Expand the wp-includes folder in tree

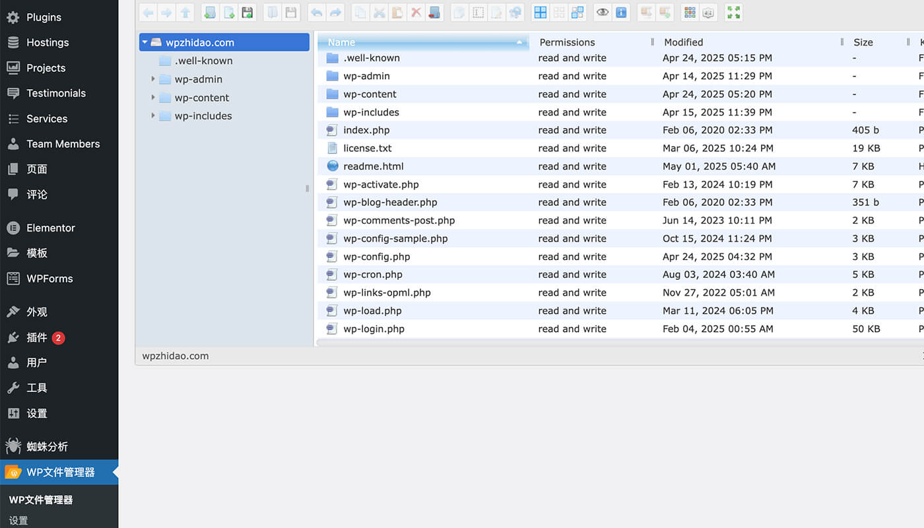point(153,116)
